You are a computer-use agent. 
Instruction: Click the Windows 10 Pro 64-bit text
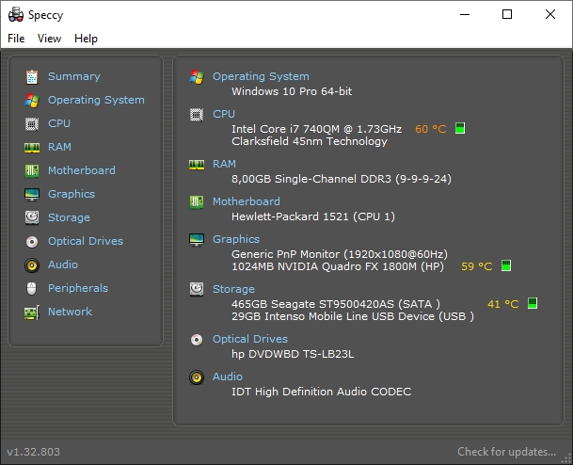[292, 91]
